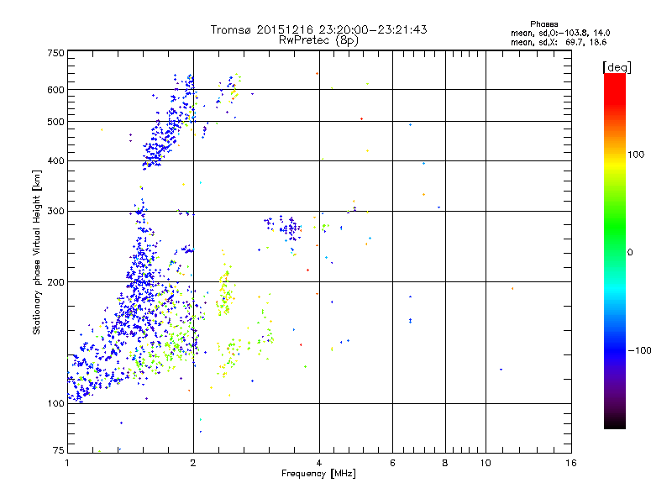Click the x-axis tick label '4'
672x504 pixels.
coord(319,463)
